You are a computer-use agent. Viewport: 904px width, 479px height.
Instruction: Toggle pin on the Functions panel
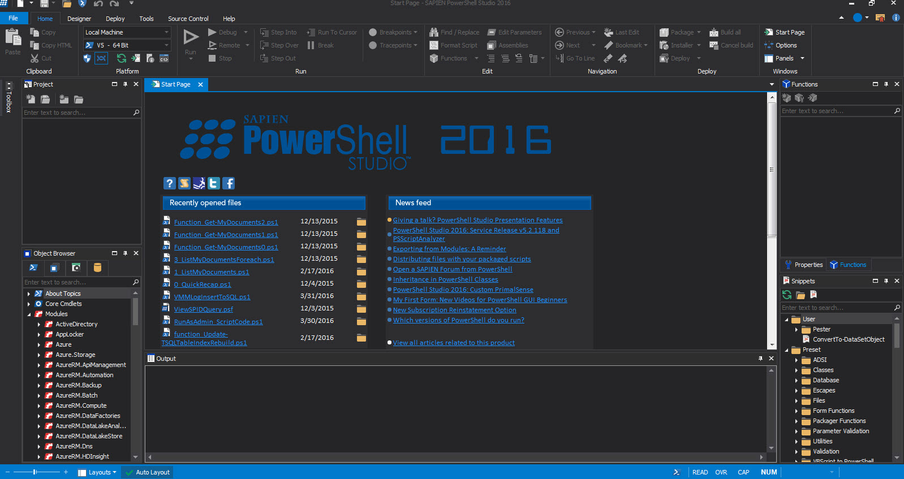click(886, 84)
